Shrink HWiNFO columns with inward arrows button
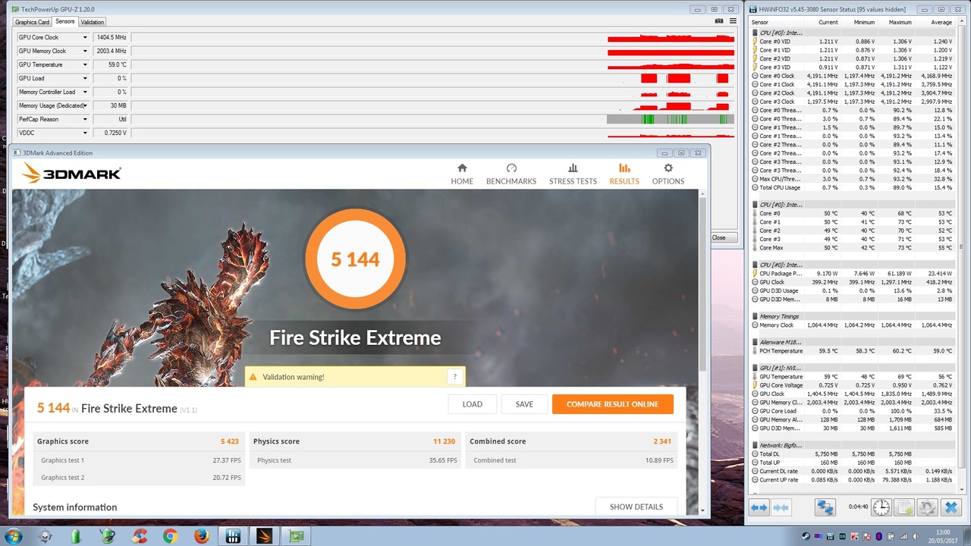The width and height of the screenshot is (971, 546). (x=781, y=507)
